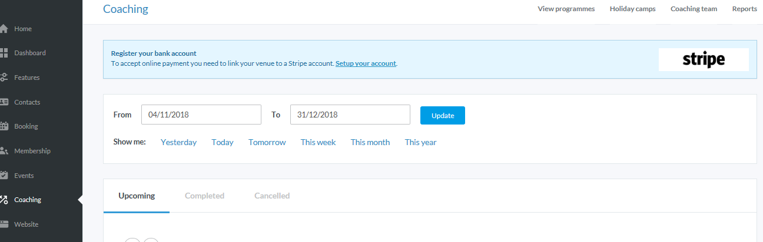
Task: Open the Dashboard icon in sidebar
Action: click(x=4, y=53)
